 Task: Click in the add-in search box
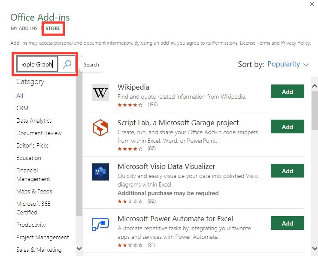[37, 64]
